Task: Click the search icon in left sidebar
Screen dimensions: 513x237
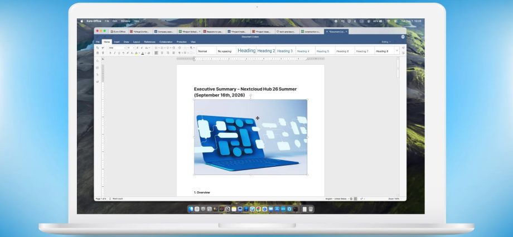Action: click(97, 61)
